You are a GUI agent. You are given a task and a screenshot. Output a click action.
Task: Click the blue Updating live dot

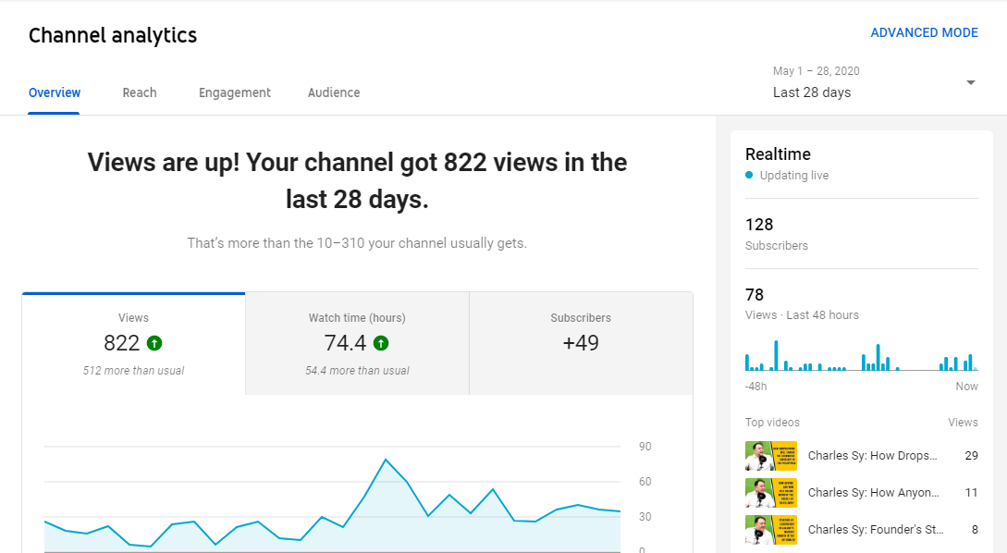point(750,176)
